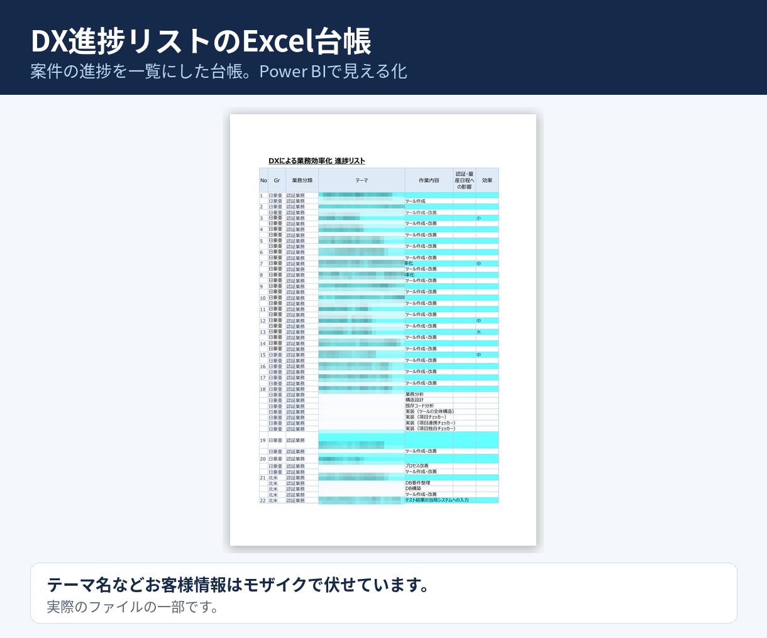This screenshot has height=638, width=767.
Task: Select the 業務分類 column header
Action: [x=302, y=180]
